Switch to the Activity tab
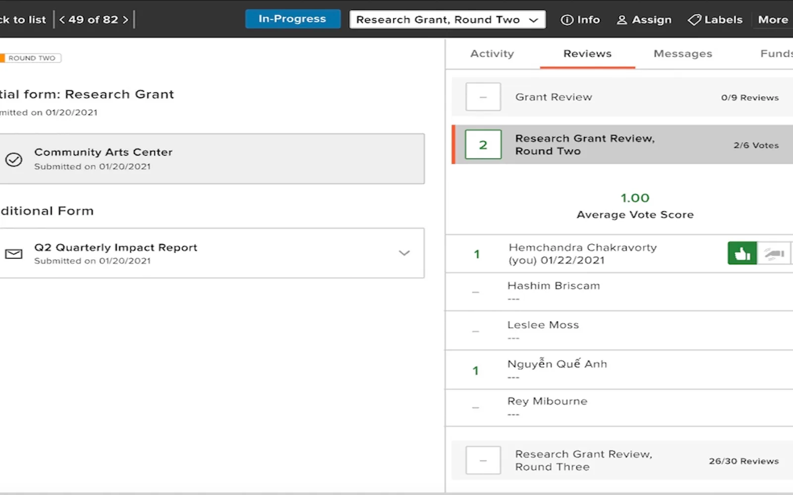 tap(492, 53)
